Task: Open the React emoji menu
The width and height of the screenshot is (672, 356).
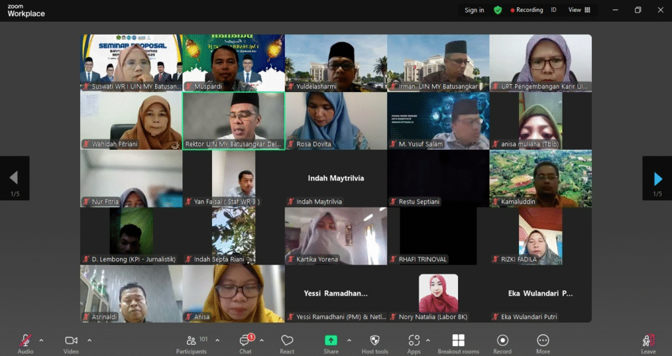Action: pos(287,340)
